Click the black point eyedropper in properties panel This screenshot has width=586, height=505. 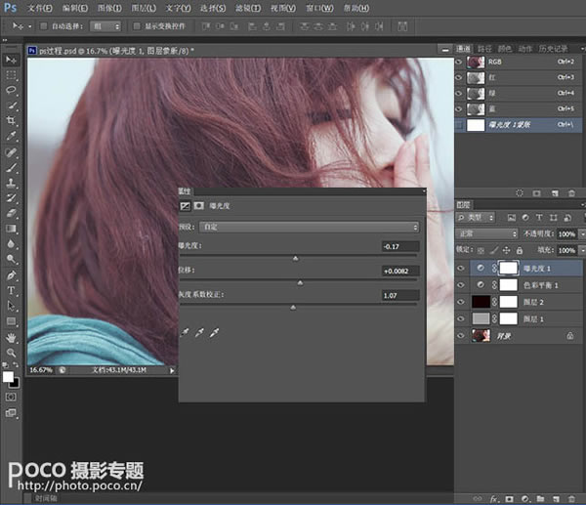pos(185,333)
